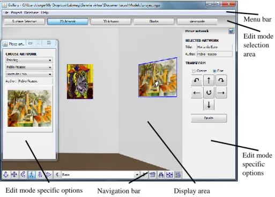
Task: Select the blue-outlined cubist landscape painting on right wall
Action: [158, 77]
